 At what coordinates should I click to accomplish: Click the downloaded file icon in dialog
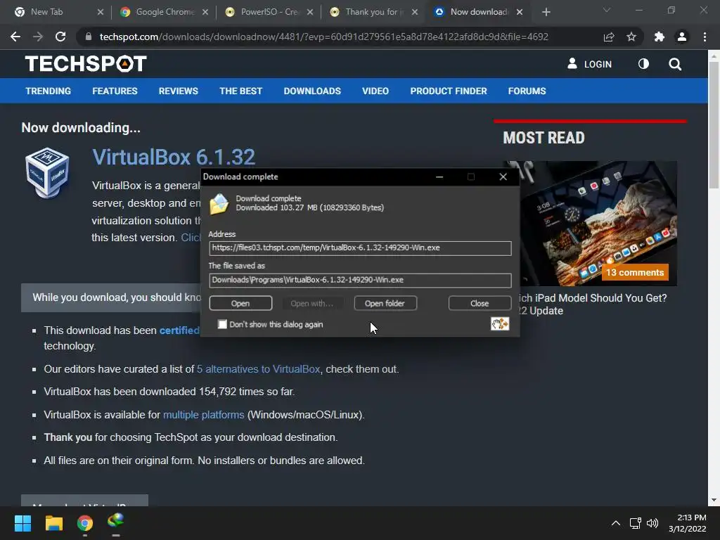tap(219, 205)
